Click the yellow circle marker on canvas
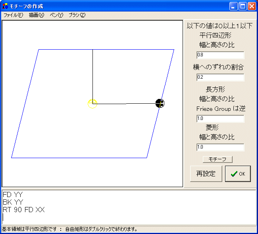 tap(92, 104)
